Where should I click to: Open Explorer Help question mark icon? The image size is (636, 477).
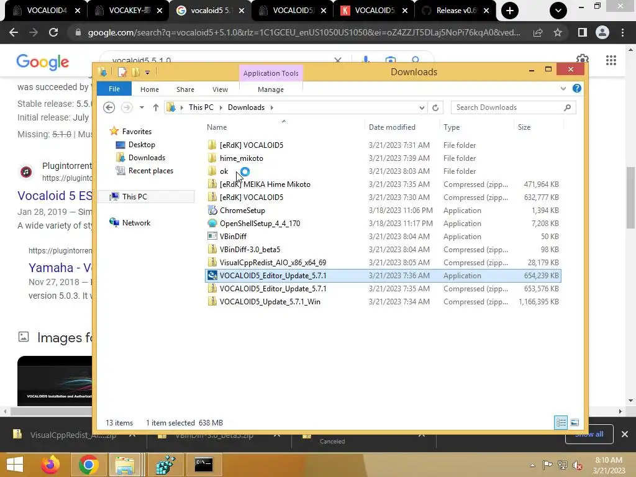tap(577, 88)
